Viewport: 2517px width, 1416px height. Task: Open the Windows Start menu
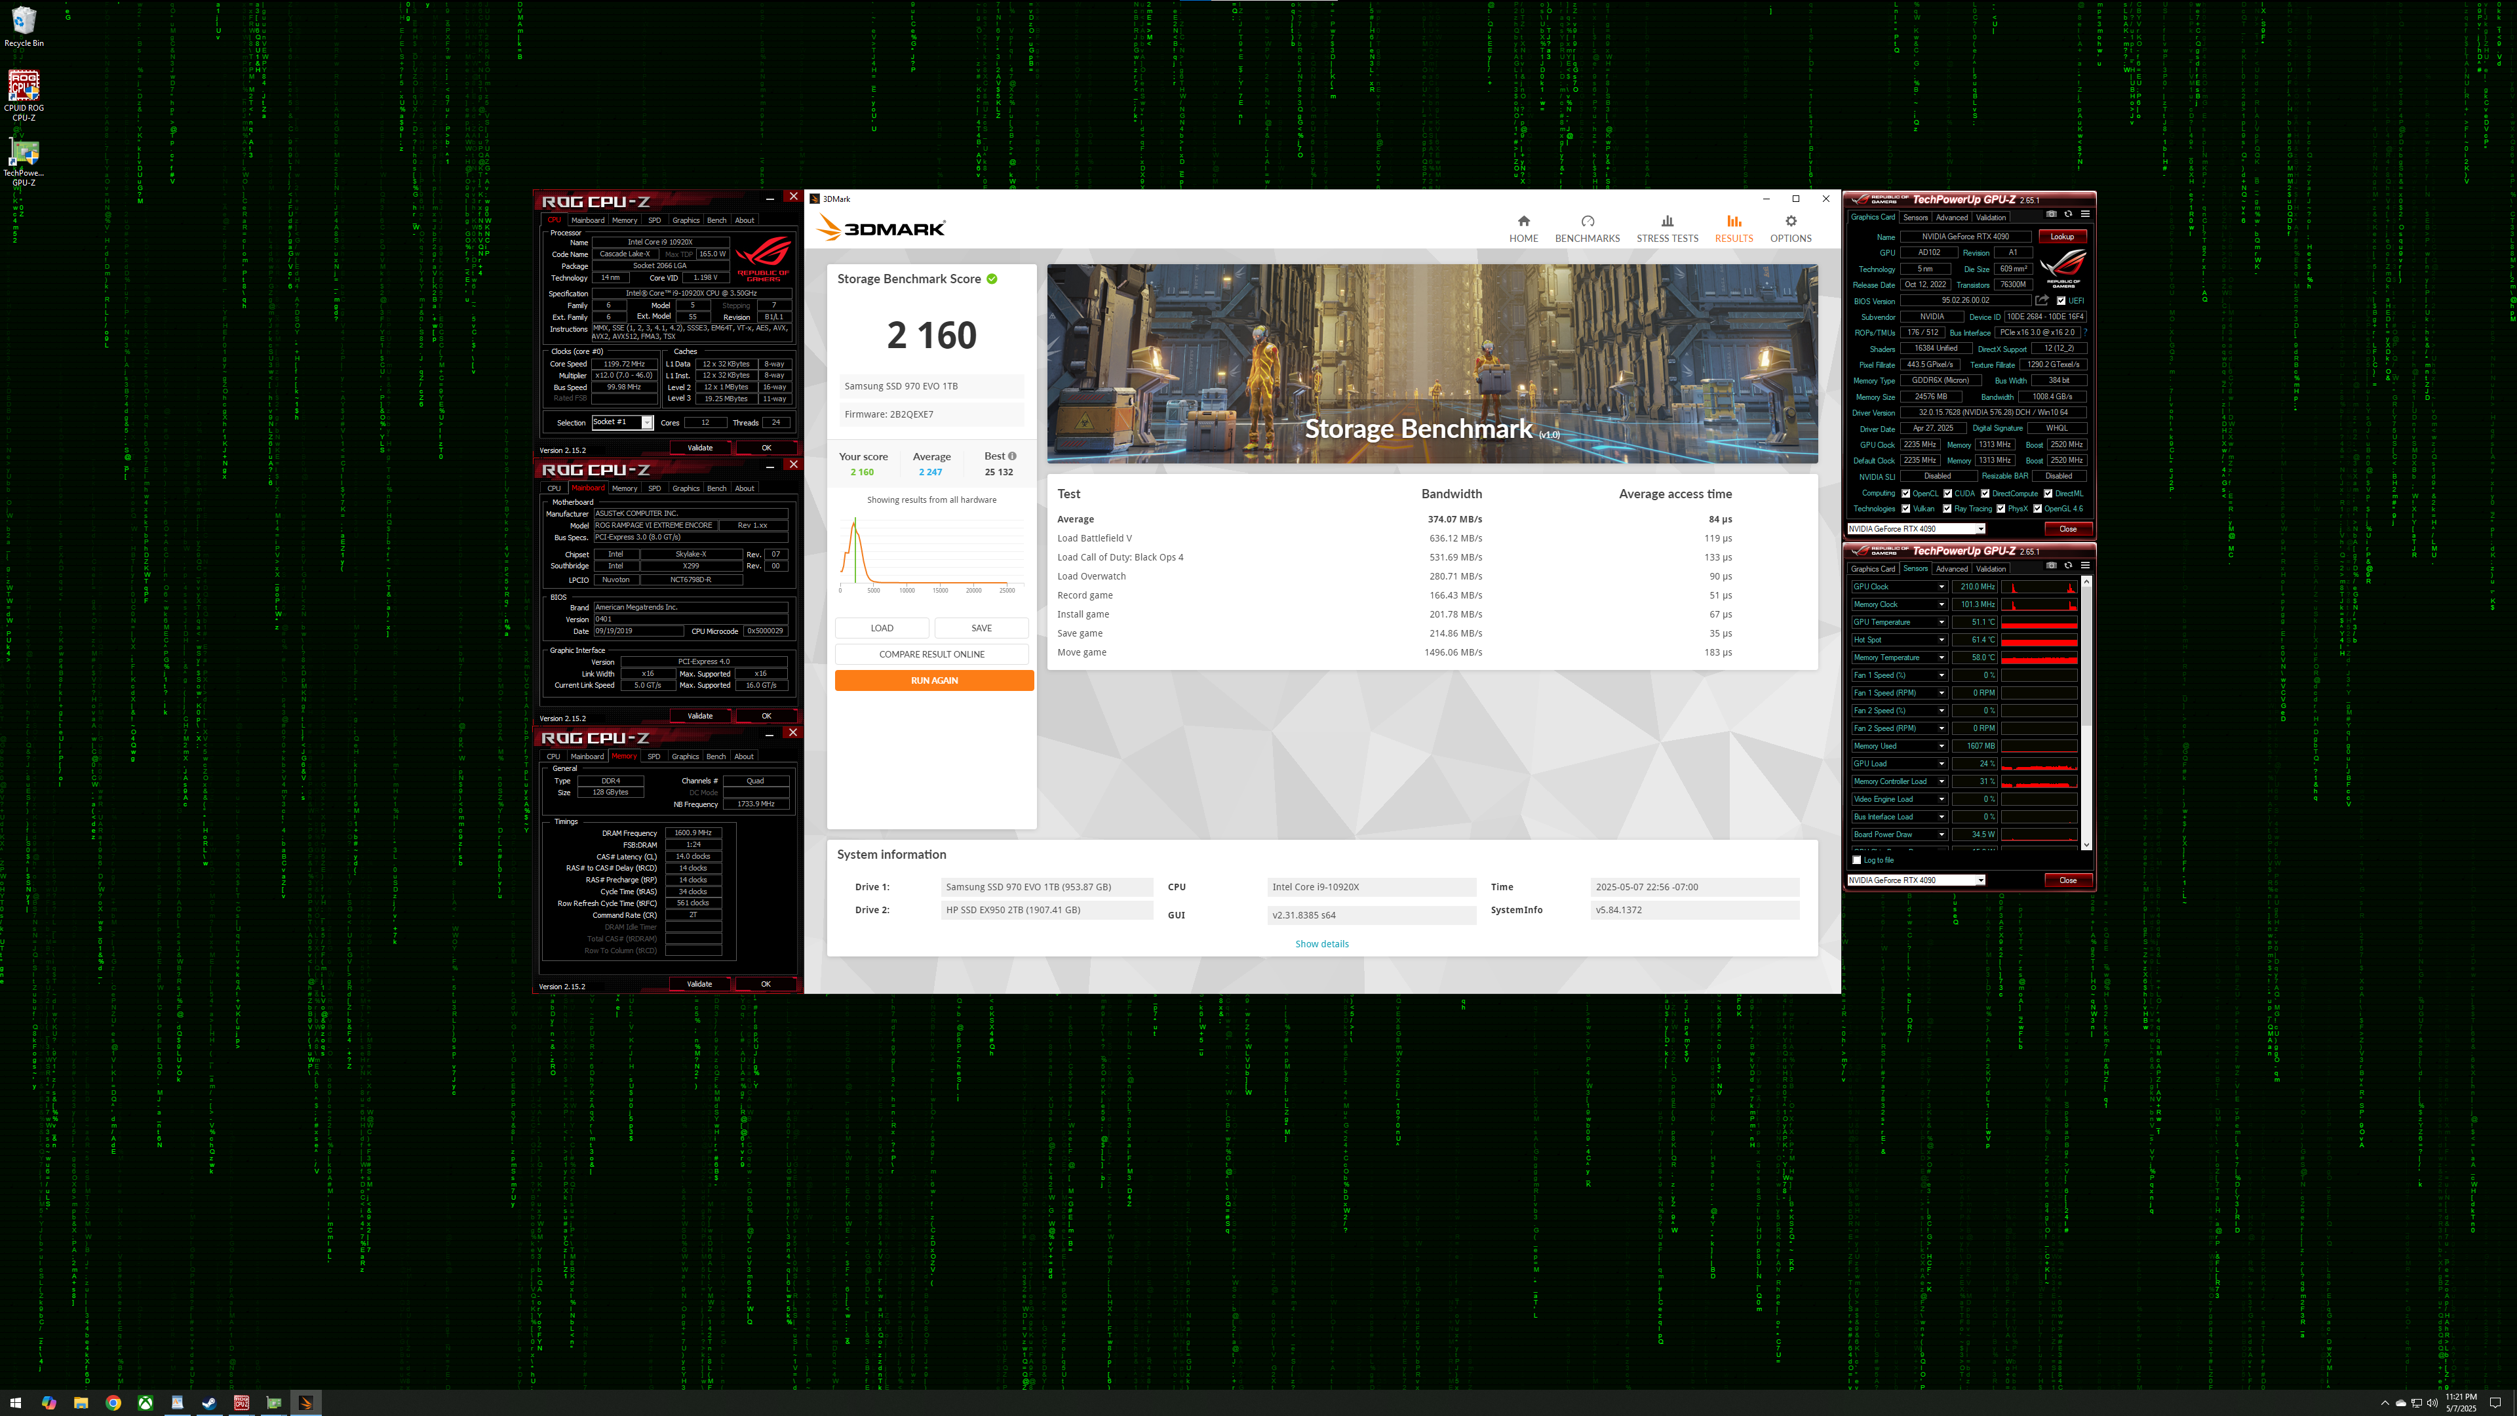16,1402
